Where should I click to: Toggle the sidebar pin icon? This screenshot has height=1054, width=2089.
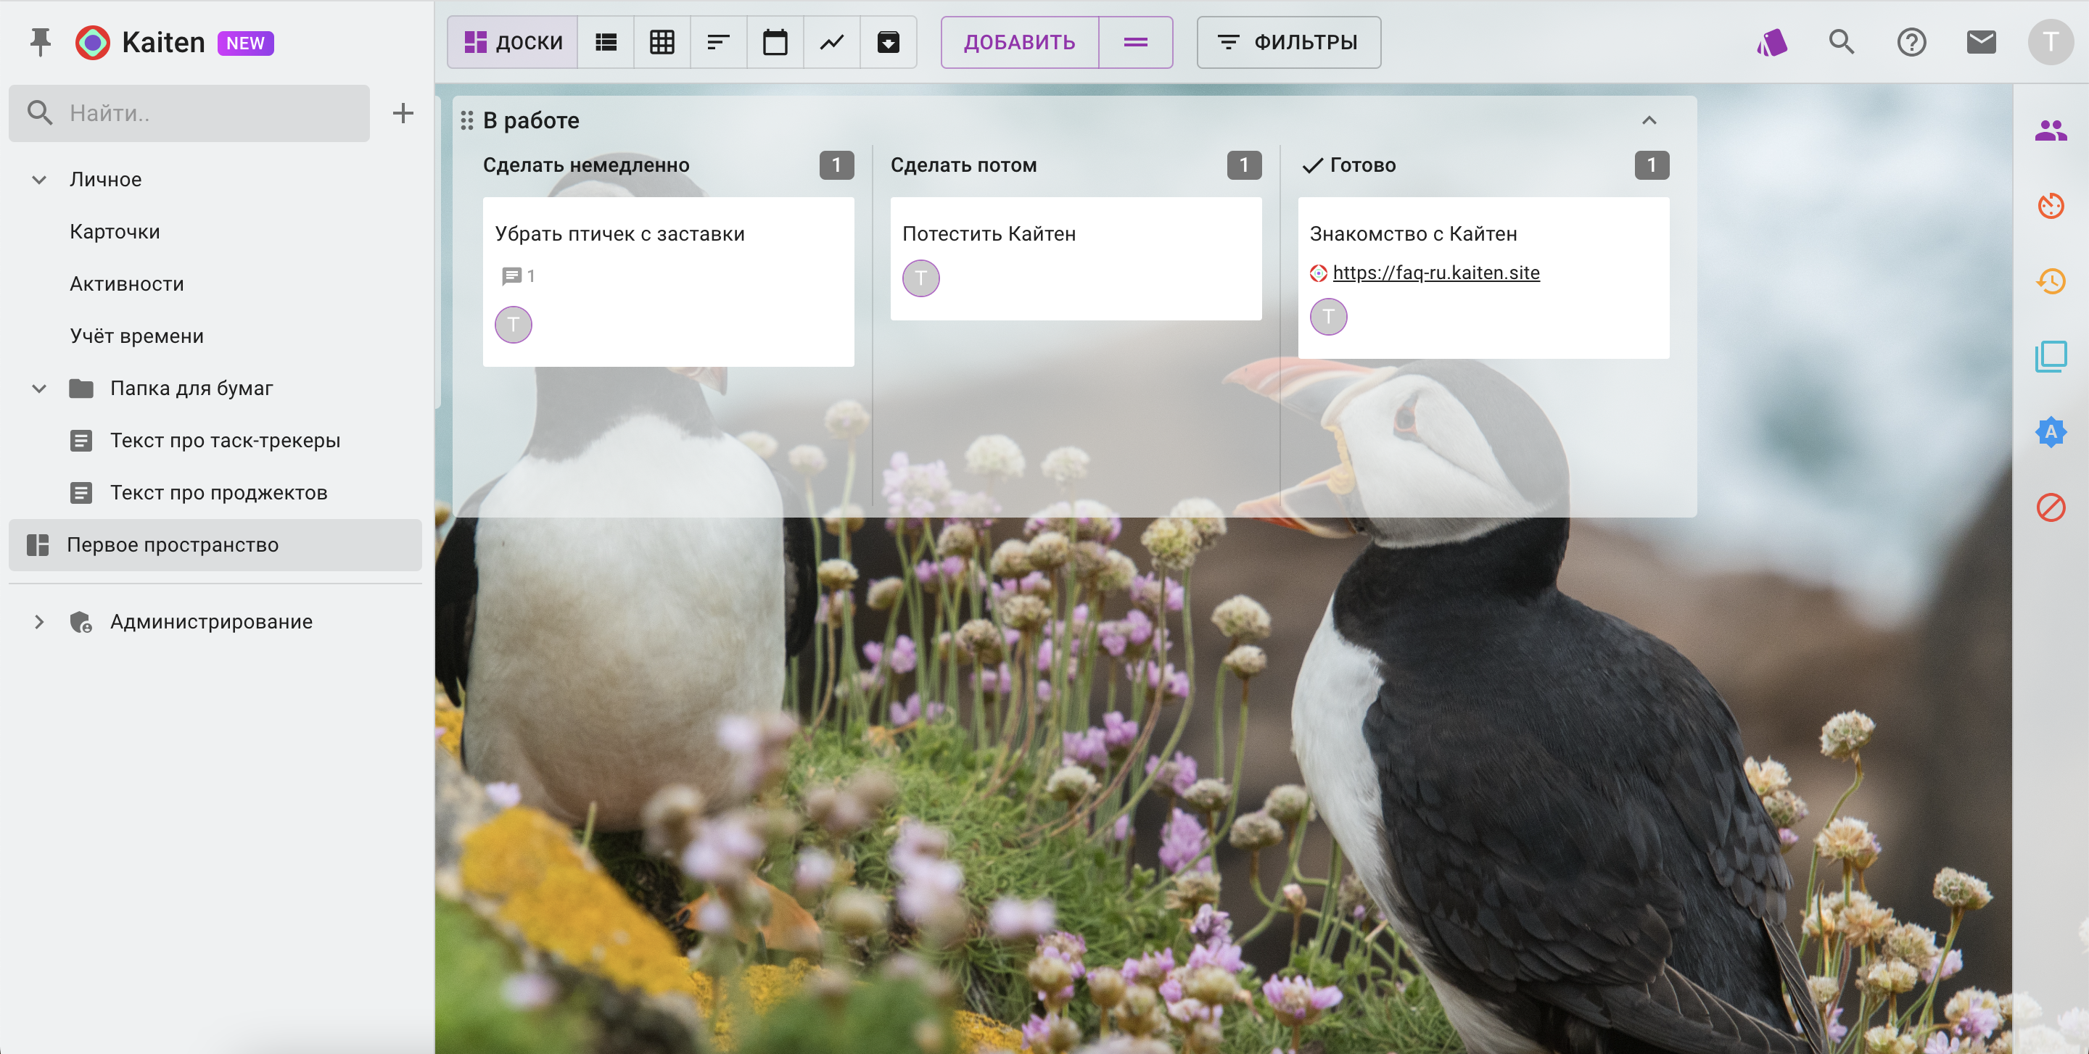point(40,42)
